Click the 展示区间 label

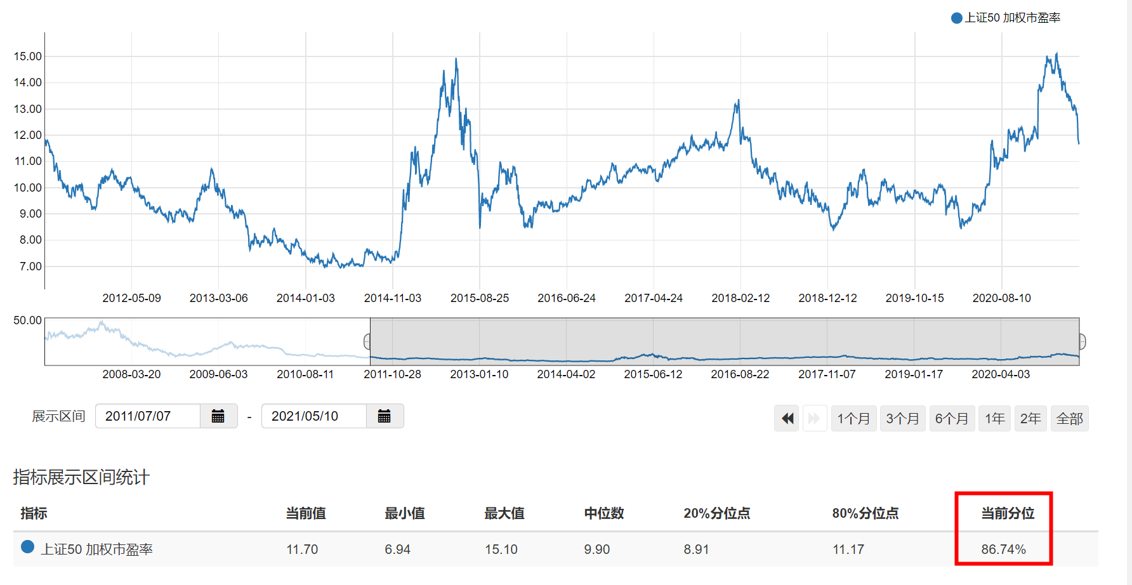(x=58, y=416)
